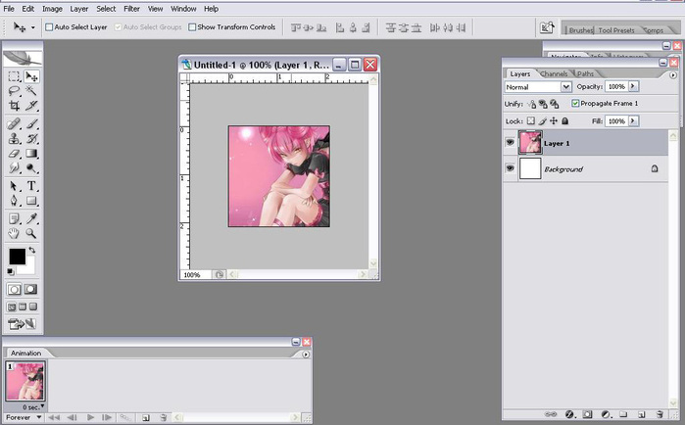
Task: Hide Layer 1 with eye icon
Action: (510, 142)
